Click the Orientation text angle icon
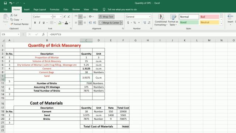This screenshot has height=133, width=236. 90,17
